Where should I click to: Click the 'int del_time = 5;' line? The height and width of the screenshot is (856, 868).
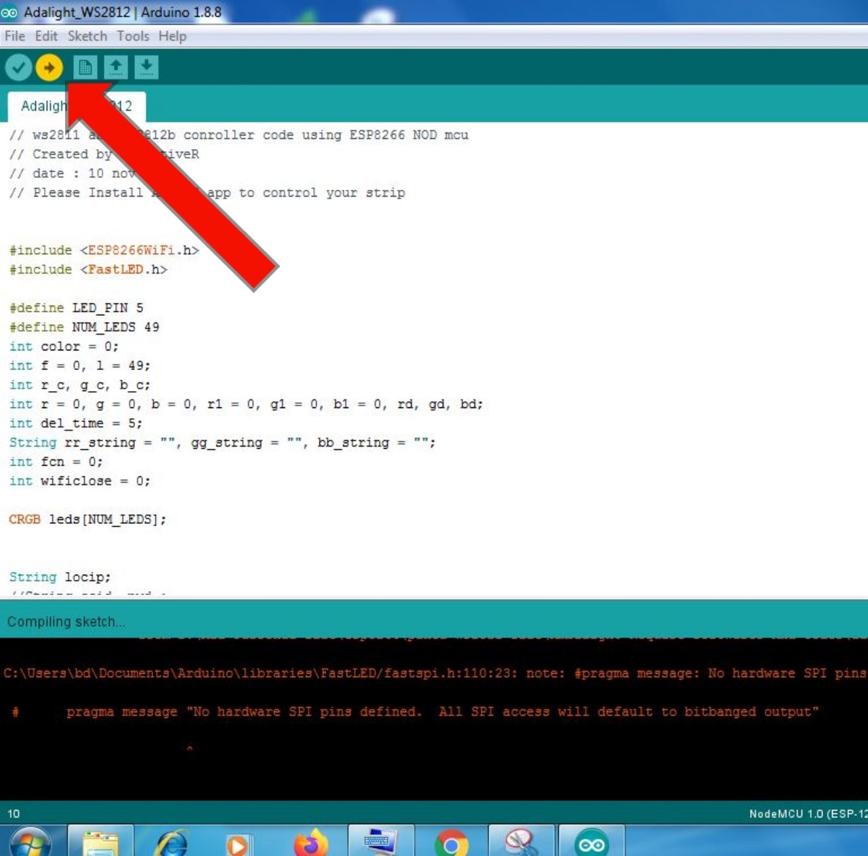click(76, 423)
